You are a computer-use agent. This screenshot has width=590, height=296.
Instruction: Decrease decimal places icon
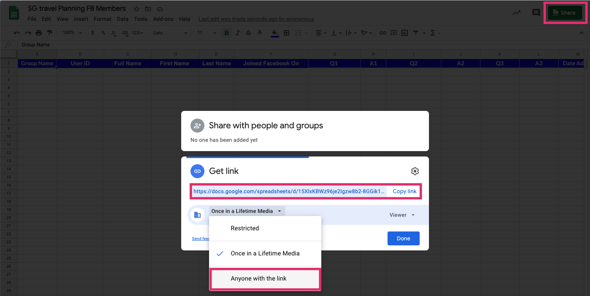coord(113,33)
